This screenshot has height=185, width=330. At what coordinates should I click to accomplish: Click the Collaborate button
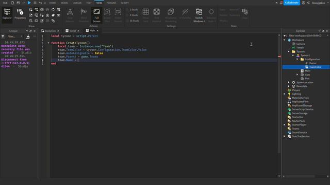point(292,3)
